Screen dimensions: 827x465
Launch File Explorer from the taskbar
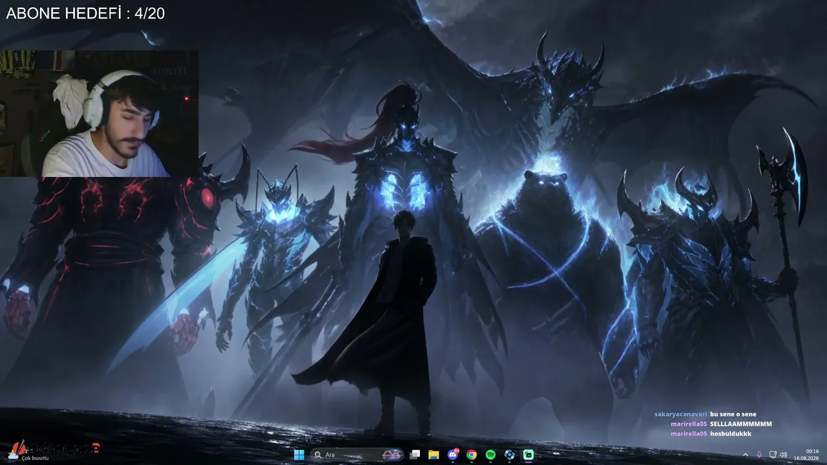(x=434, y=455)
